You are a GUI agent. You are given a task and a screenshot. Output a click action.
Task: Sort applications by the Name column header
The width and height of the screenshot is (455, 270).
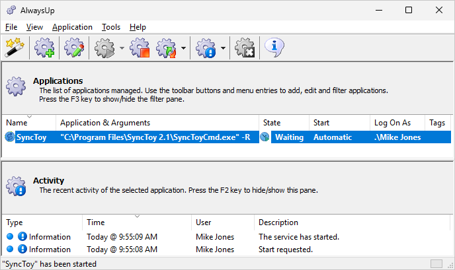point(29,123)
